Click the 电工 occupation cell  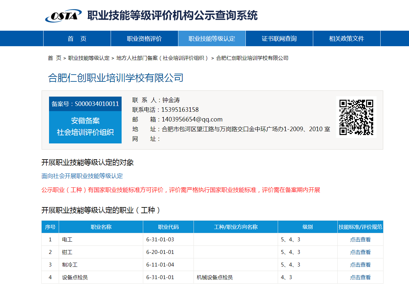click(x=101, y=240)
